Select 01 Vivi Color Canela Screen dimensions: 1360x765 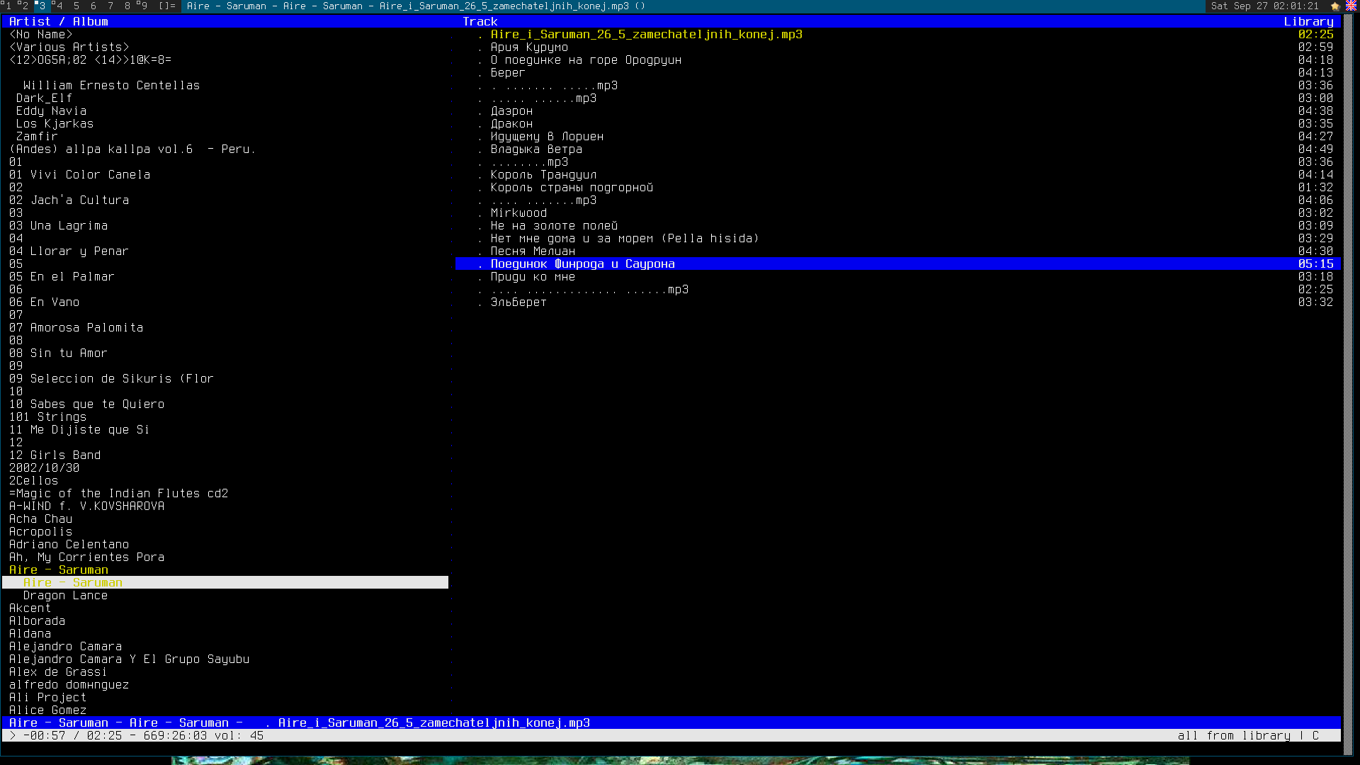click(79, 175)
